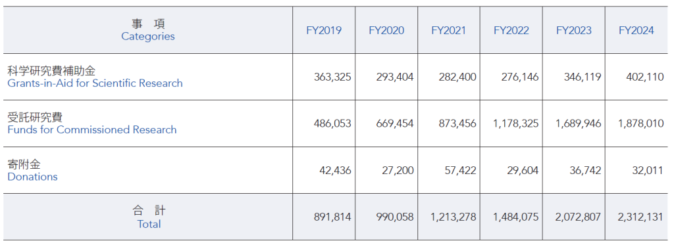
Task: Select the FY2022 column header
Action: (x=511, y=30)
